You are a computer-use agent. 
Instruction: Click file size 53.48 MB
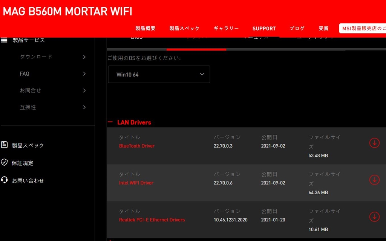(x=318, y=156)
